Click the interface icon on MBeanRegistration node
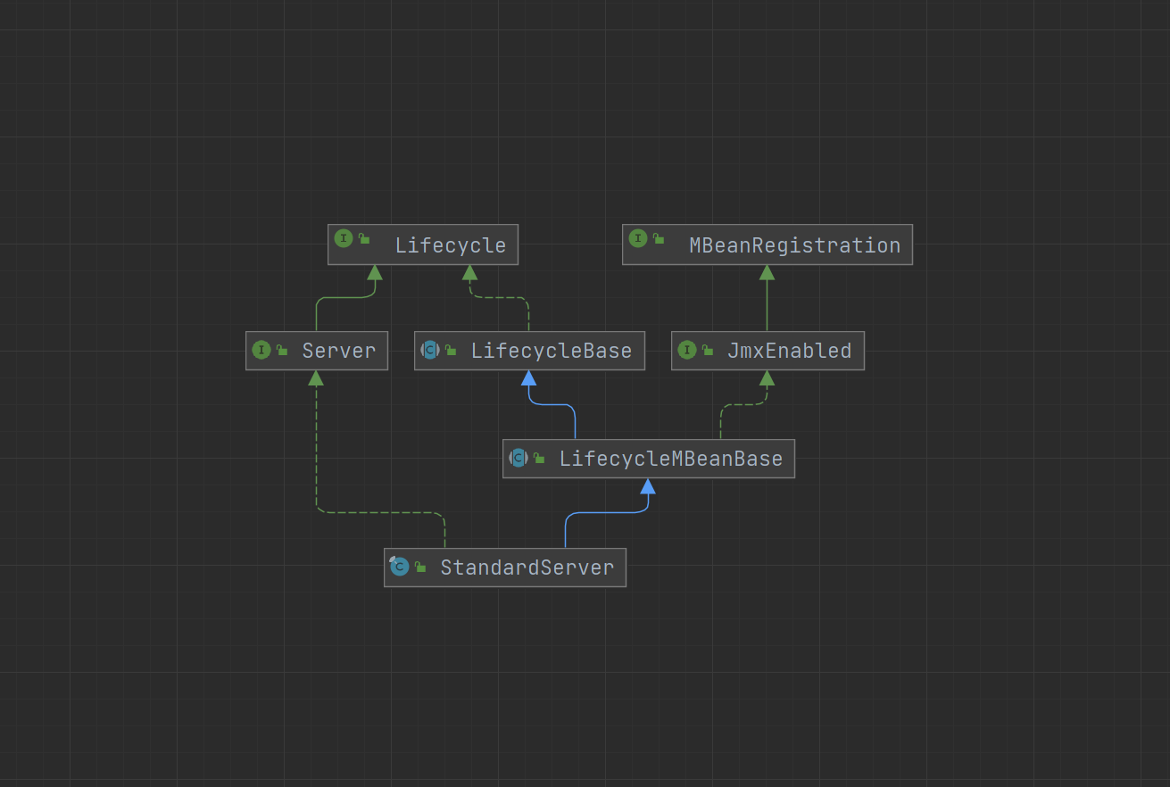Image resolution: width=1170 pixels, height=787 pixels. pyautogui.click(x=638, y=238)
